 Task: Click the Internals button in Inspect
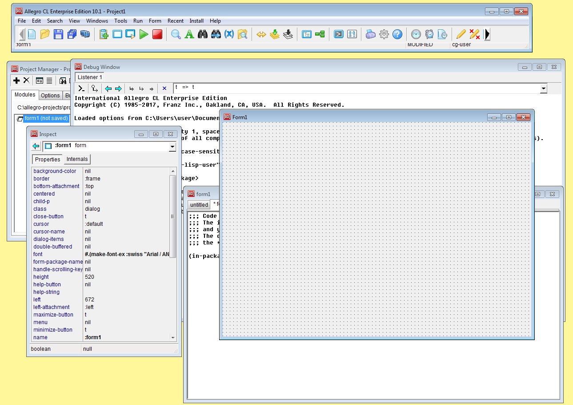(x=77, y=159)
